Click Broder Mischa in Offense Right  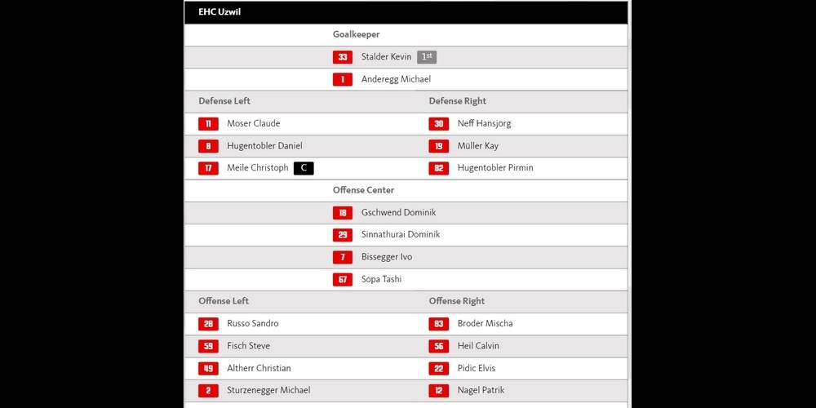pyautogui.click(x=485, y=324)
